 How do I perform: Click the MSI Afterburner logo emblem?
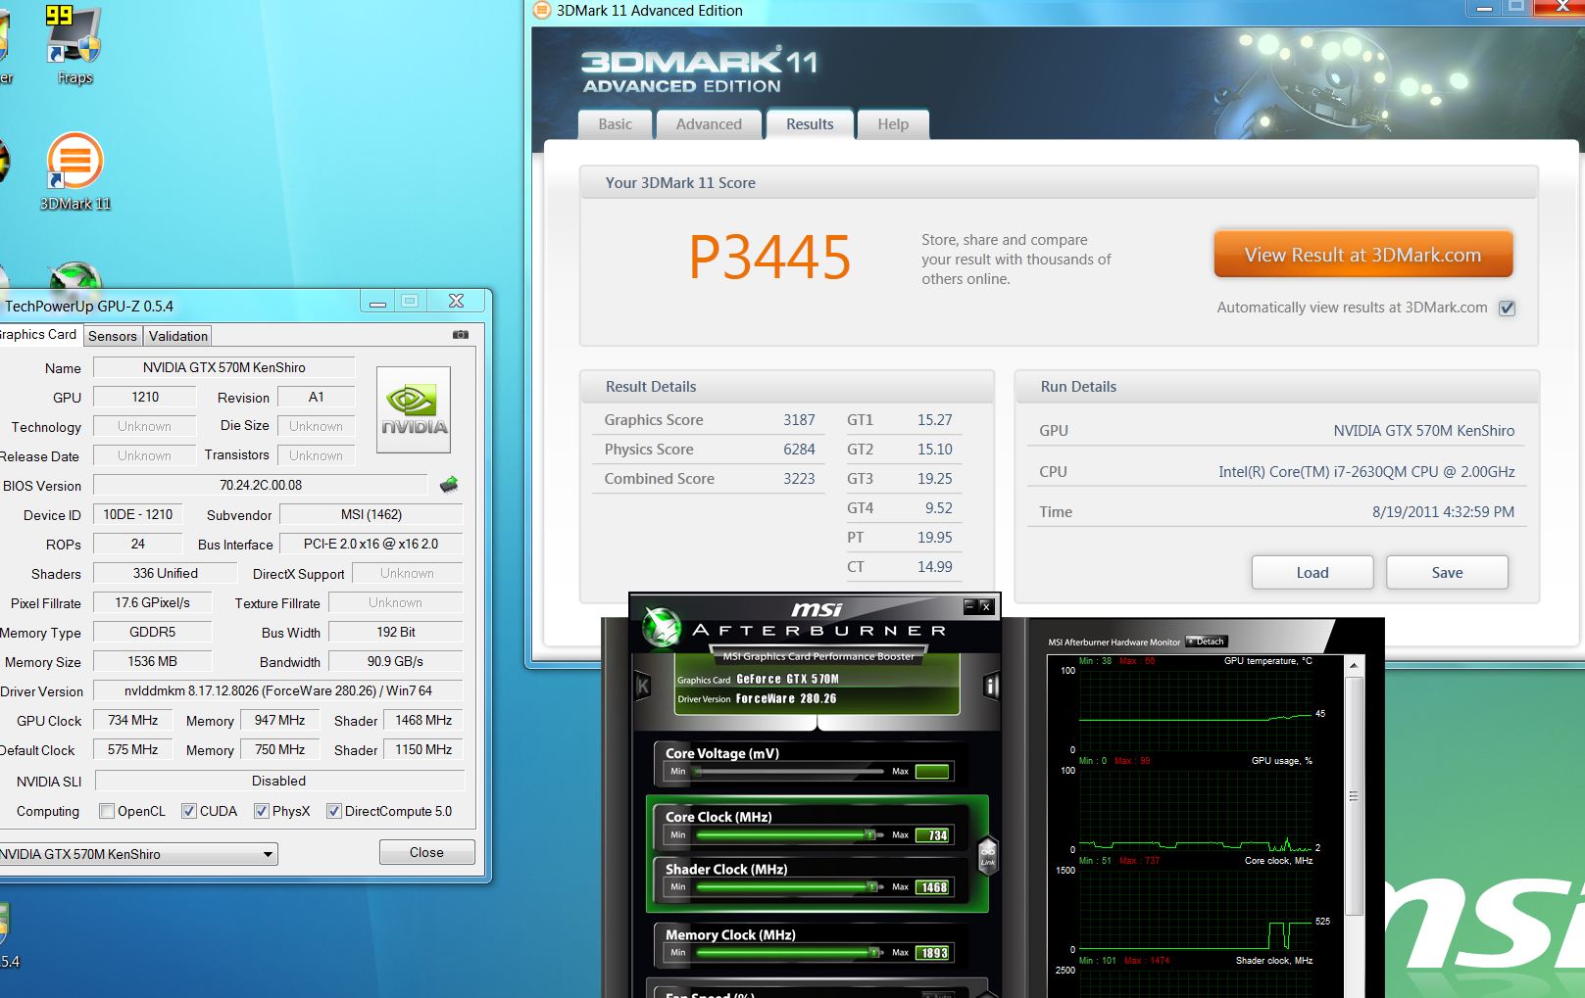pos(662,627)
